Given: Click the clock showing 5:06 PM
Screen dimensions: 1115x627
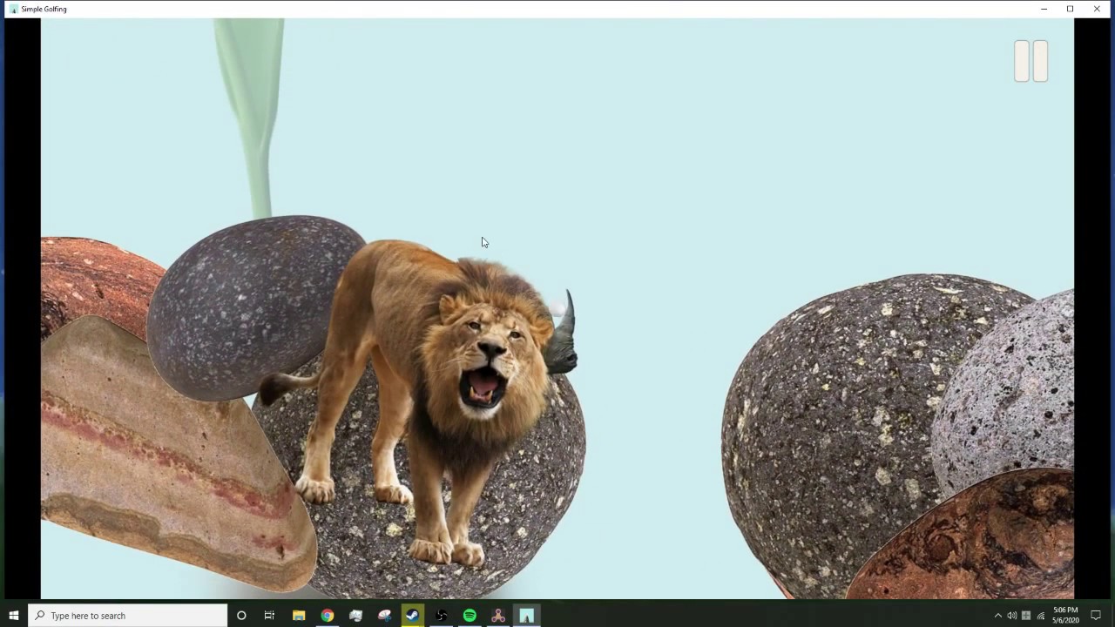Looking at the screenshot, I should [1065, 616].
